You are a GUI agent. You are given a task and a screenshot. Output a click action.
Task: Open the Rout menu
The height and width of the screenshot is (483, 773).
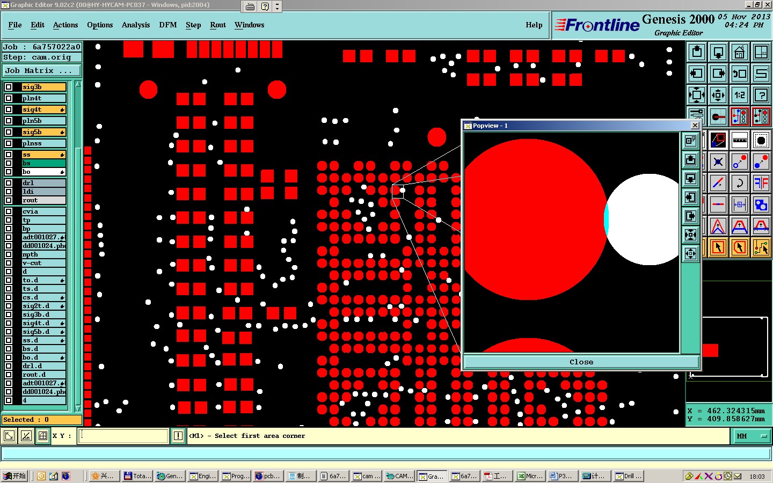coord(218,25)
